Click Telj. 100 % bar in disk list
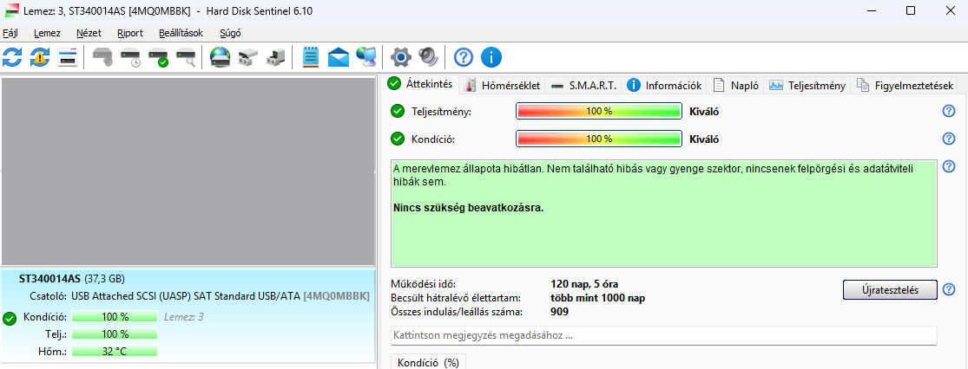This screenshot has height=369, width=968. (115, 333)
